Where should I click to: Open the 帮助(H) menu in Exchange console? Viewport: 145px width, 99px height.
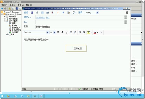tap(29, 5)
